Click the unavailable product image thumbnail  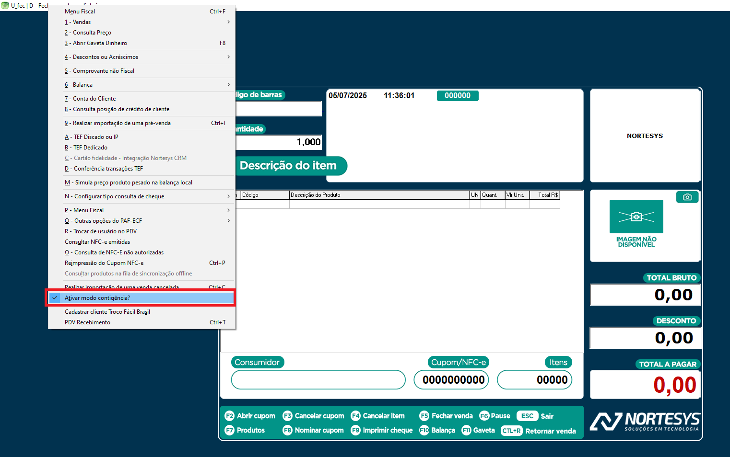tap(636, 217)
